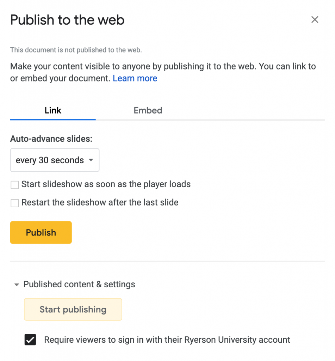The width and height of the screenshot is (335, 361).
Task: Click the Start publishing button
Action: pos(73,310)
